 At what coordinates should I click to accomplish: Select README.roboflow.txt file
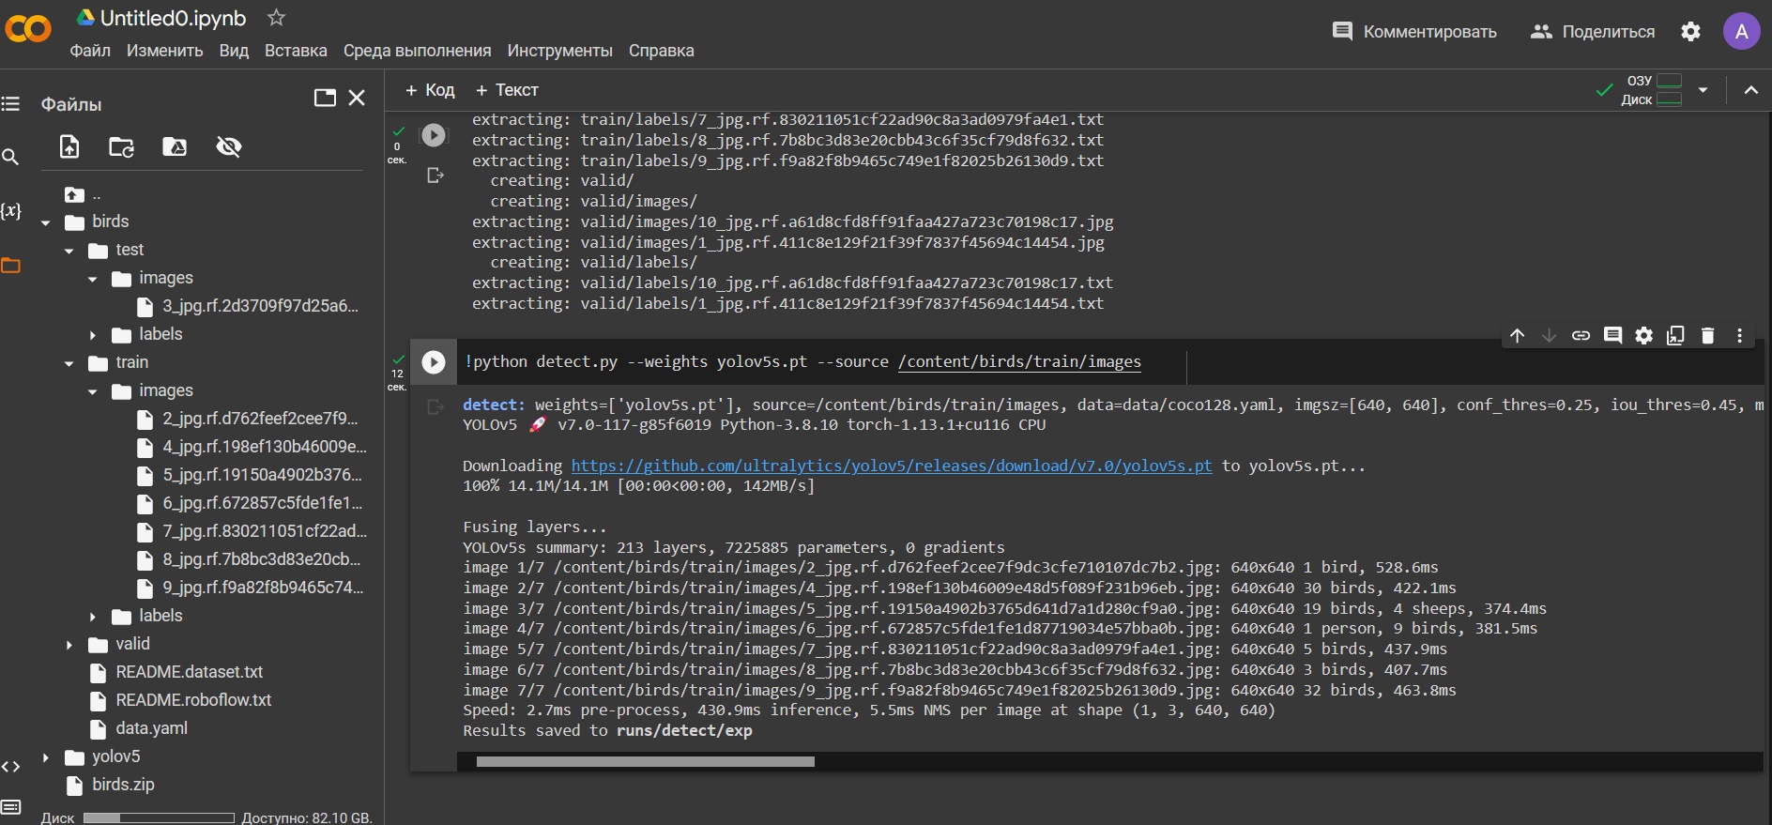[x=193, y=700]
